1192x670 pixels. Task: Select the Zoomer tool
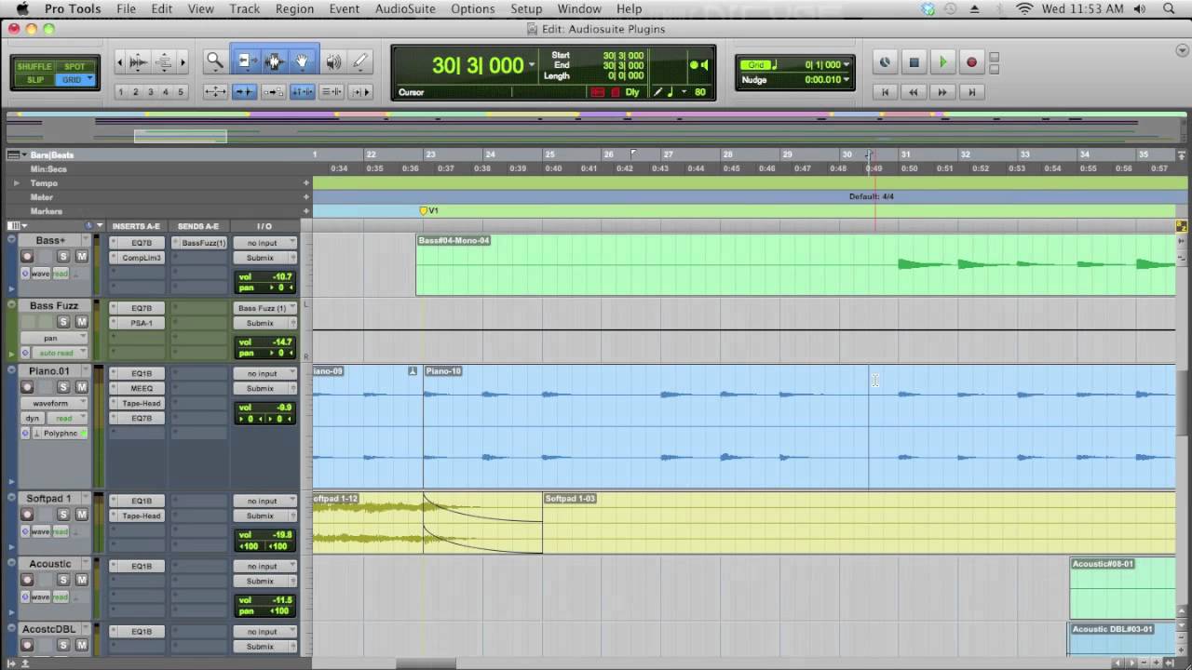pos(215,61)
